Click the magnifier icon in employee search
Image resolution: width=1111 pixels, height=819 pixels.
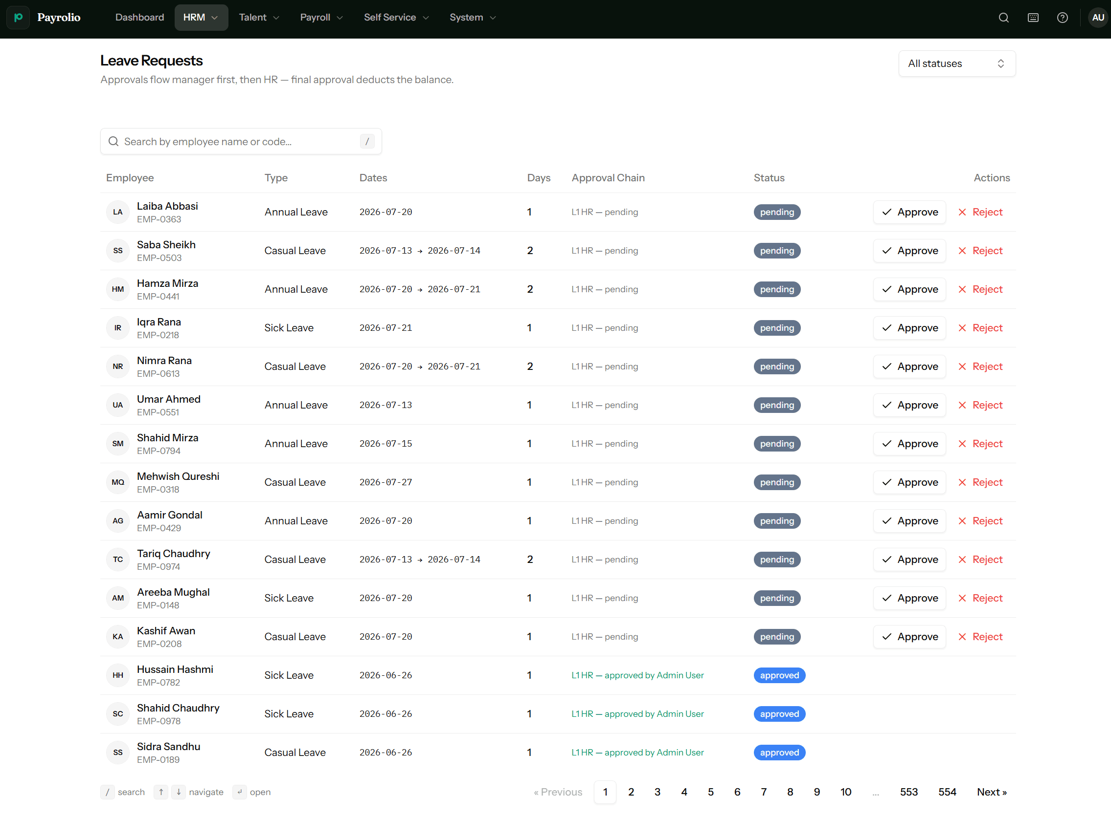coord(113,142)
